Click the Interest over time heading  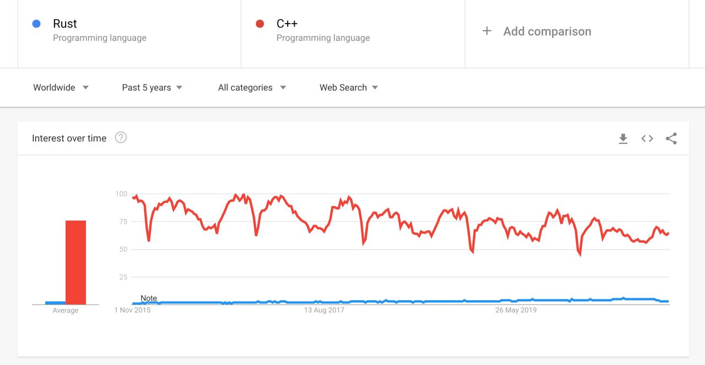point(69,139)
